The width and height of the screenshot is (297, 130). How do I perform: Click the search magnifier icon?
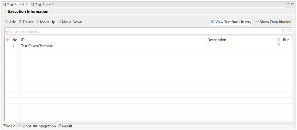[283, 31]
